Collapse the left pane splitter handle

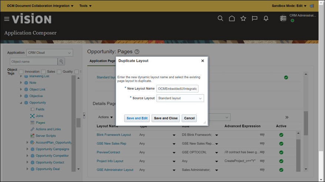84,115
